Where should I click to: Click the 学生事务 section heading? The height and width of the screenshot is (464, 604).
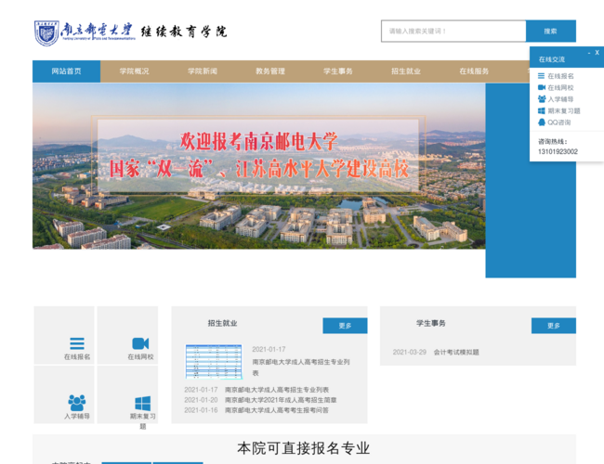pyautogui.click(x=431, y=323)
